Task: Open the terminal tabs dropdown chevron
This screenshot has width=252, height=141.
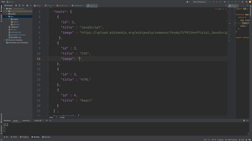Action: (x=50, y=121)
